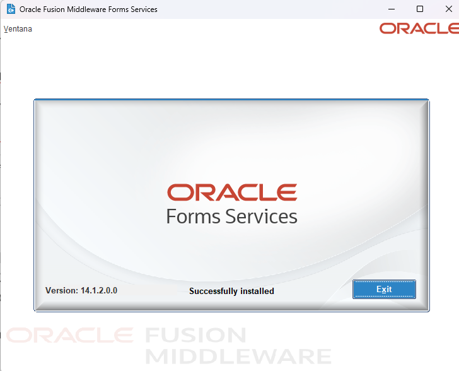Click the Forms Services title bar app icon
Viewport: 459px width, 371px height.
click(x=11, y=9)
